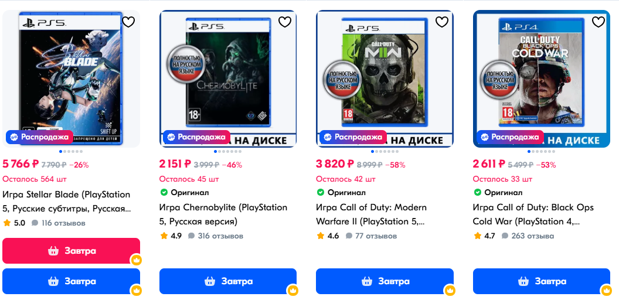The width and height of the screenshot is (619, 300).
Task: Click the Распродажа badge on Stellar Blade
Action: (39, 137)
